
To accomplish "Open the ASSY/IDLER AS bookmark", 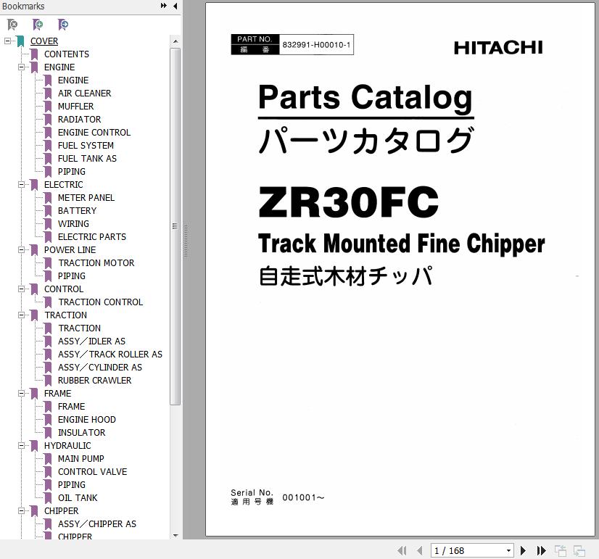I will click(91, 341).
